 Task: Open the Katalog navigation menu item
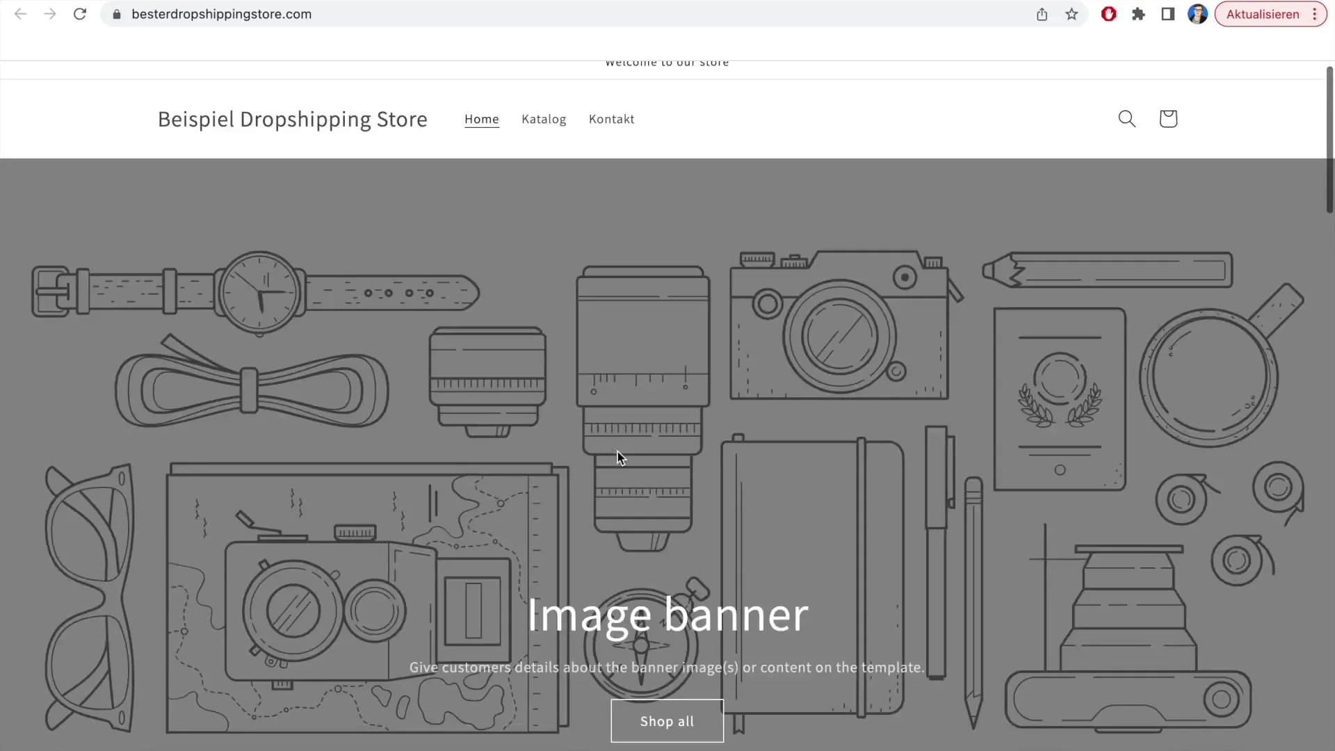tap(544, 118)
